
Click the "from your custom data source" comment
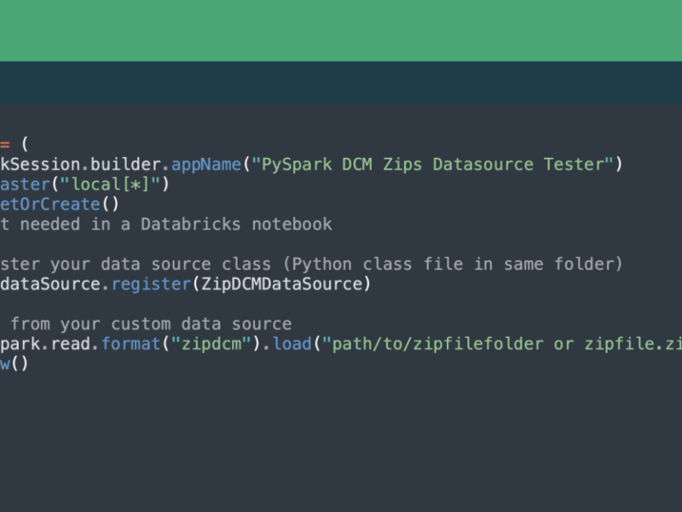[x=151, y=324]
